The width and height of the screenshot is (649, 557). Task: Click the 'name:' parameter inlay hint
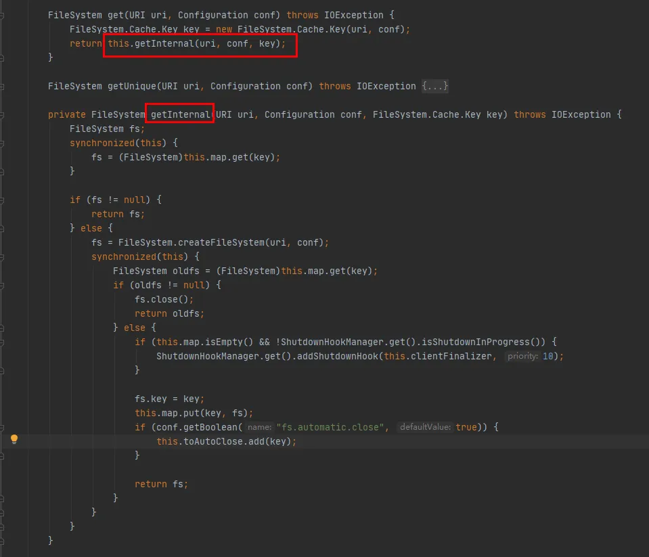click(259, 427)
